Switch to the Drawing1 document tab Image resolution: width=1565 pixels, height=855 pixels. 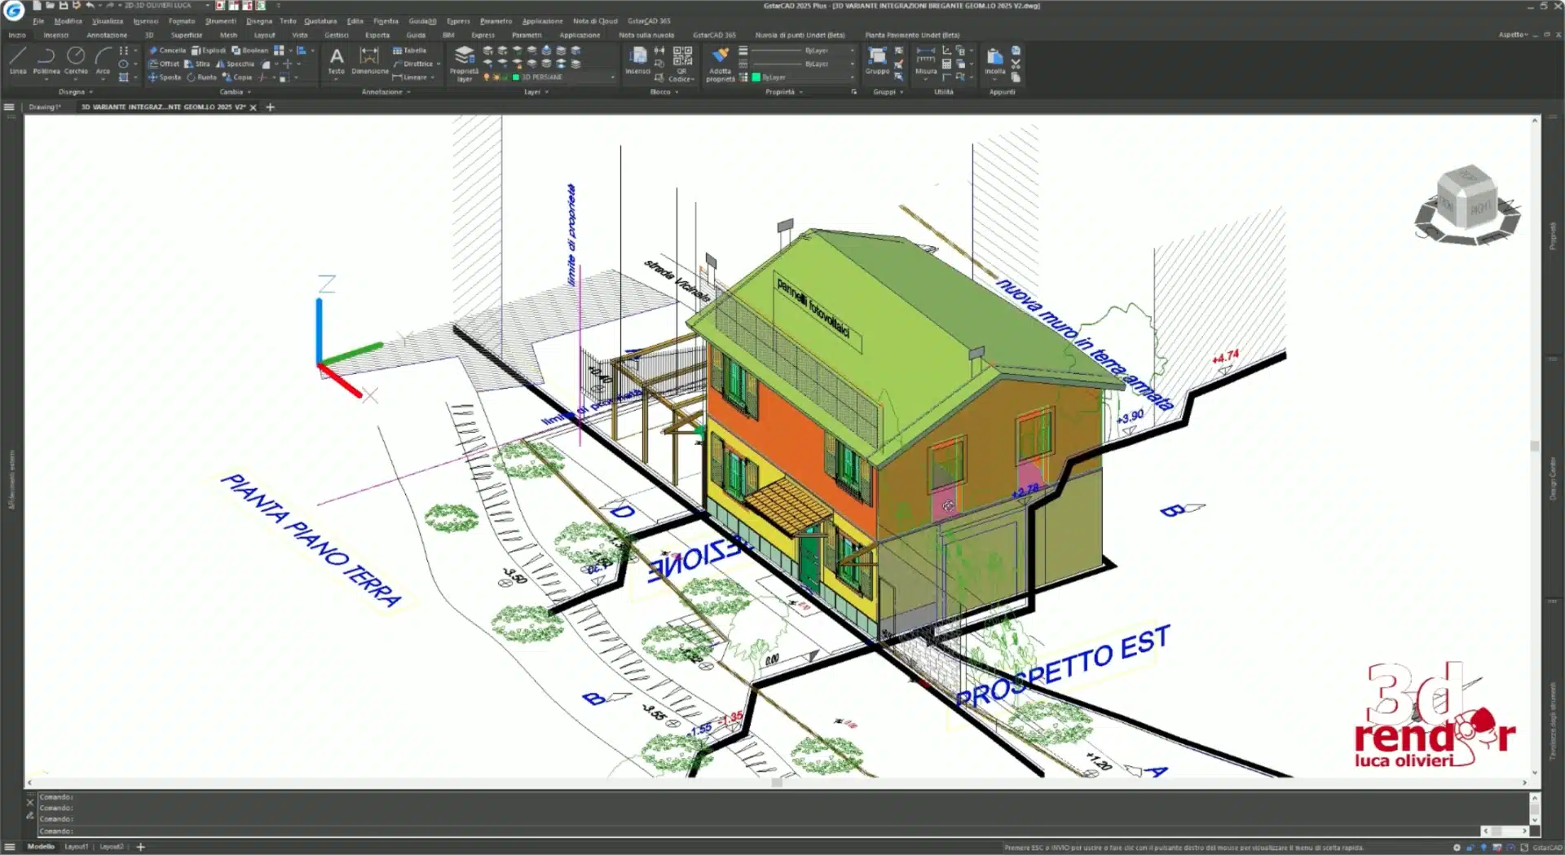pos(45,107)
